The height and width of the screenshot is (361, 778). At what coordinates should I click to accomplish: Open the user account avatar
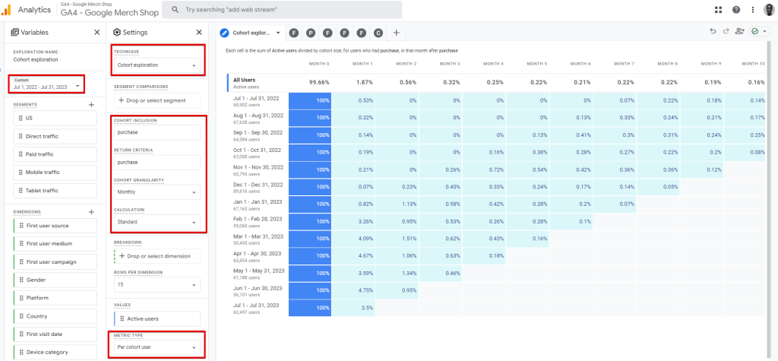tap(769, 9)
